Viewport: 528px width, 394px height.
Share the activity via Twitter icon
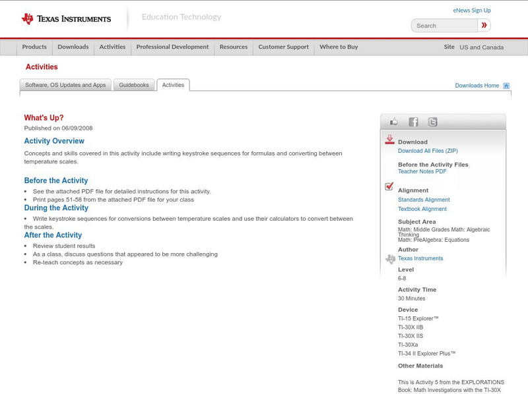click(432, 122)
